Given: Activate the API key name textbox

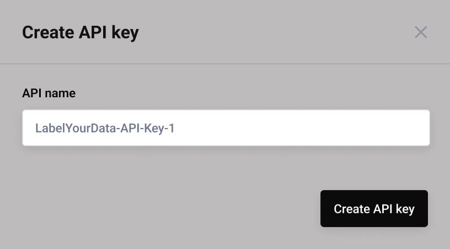Looking at the screenshot, I should point(226,128).
